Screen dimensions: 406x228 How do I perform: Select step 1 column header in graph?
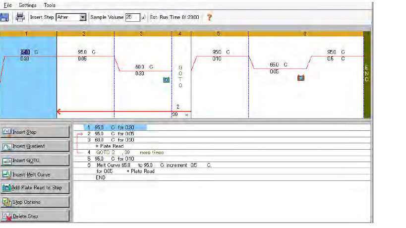tap(28, 34)
